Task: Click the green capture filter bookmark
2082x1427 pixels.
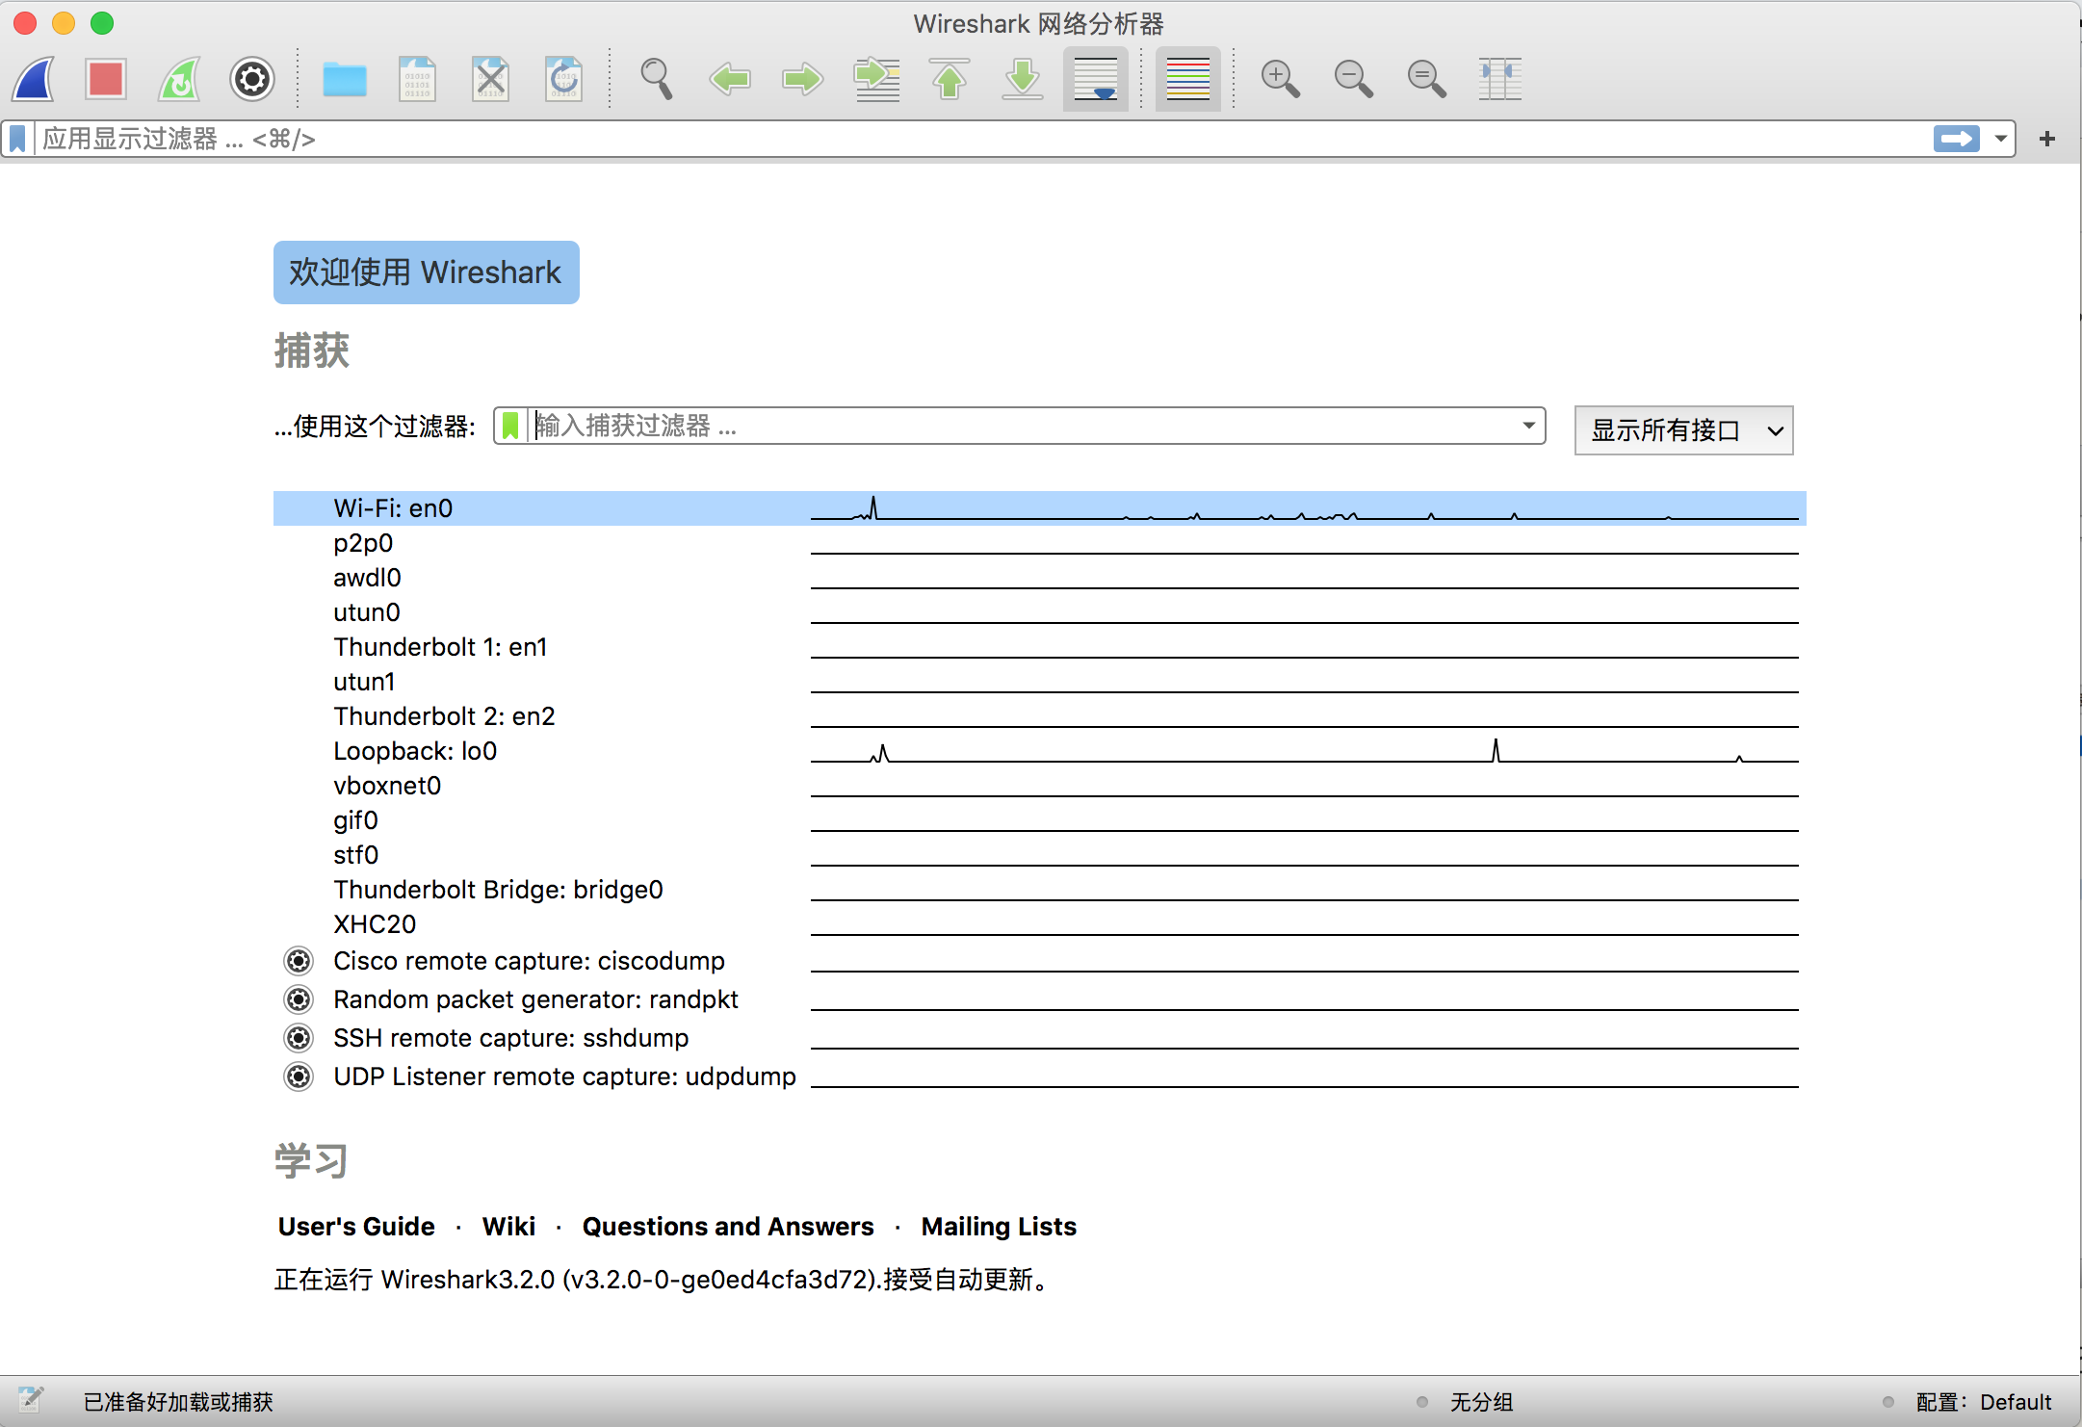Action: pos(510,426)
